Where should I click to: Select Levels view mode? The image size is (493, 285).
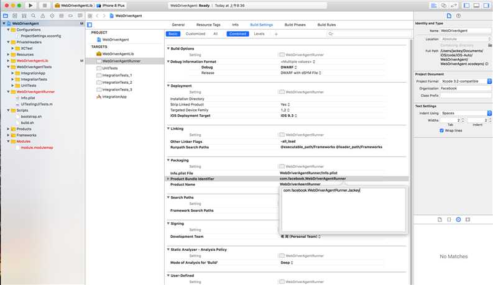point(259,34)
